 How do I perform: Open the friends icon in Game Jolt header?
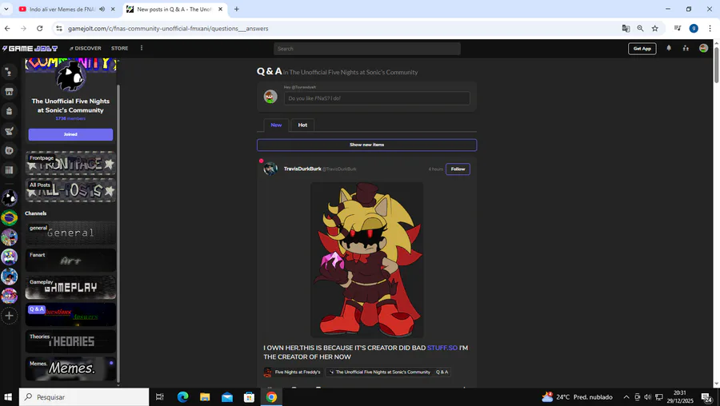686,48
